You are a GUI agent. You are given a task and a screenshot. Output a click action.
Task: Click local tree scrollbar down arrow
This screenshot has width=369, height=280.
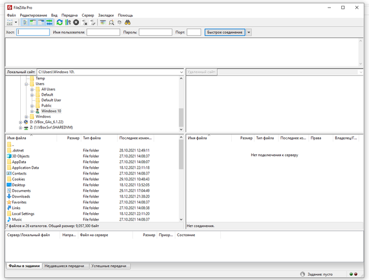click(181, 130)
